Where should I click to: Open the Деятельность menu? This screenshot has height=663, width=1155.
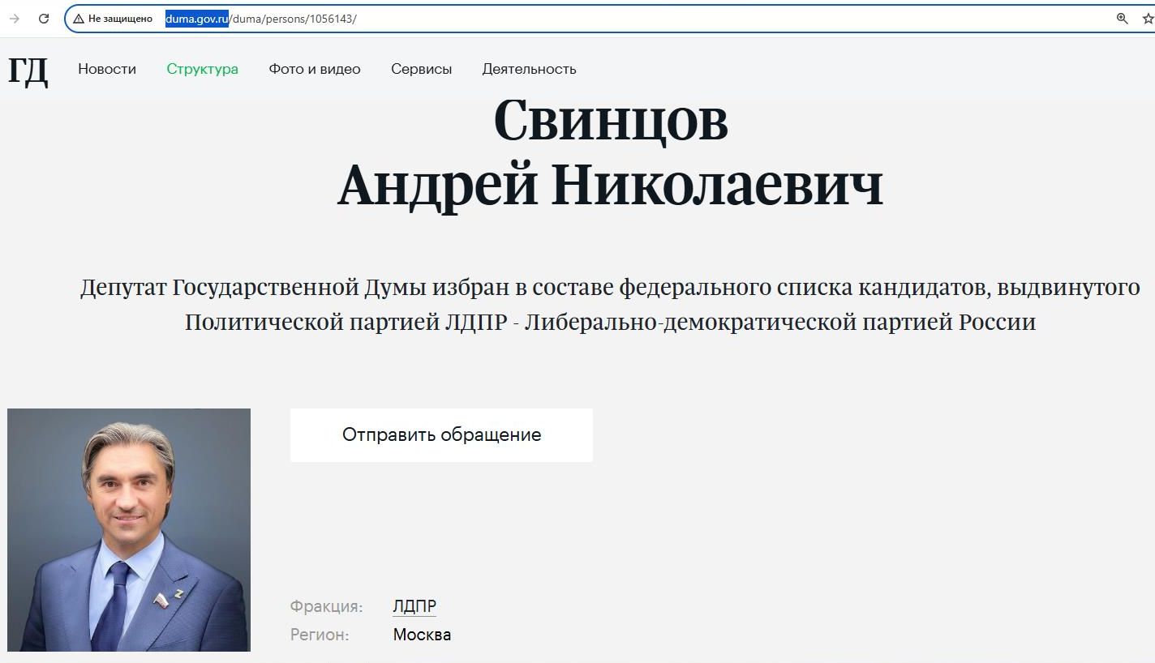[x=529, y=69]
